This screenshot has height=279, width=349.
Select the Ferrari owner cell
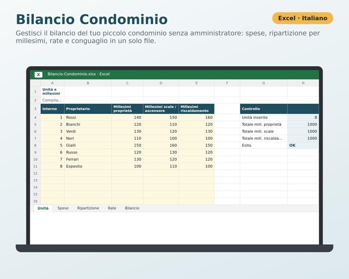[x=88, y=159]
